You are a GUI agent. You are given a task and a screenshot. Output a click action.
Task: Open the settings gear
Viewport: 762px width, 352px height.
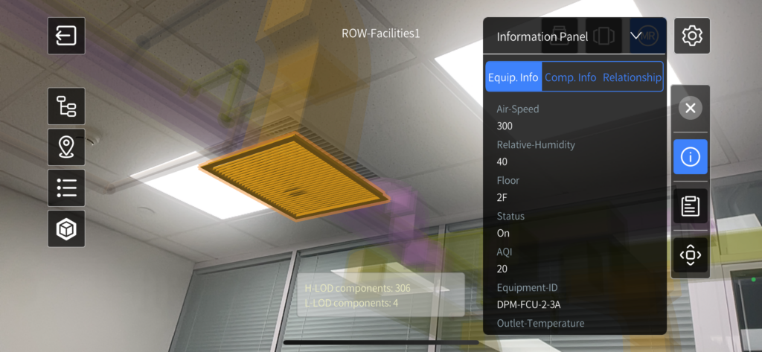coord(692,36)
